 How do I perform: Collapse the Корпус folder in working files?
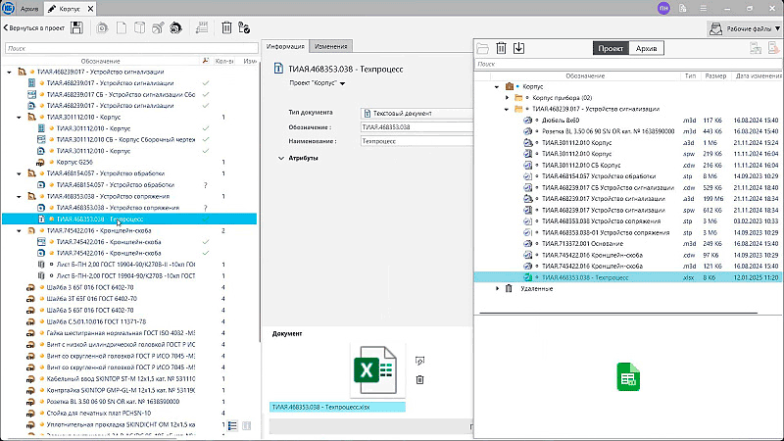[x=497, y=87]
